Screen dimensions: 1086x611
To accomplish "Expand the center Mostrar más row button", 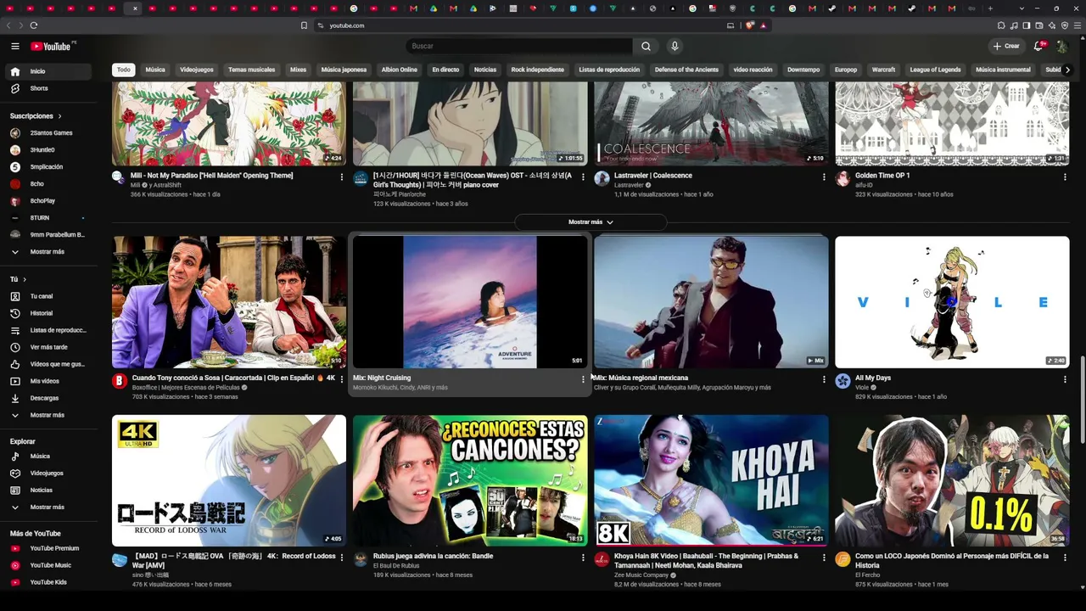I will tap(591, 222).
